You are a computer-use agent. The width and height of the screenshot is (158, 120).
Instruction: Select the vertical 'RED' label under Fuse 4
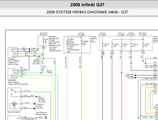(x=111, y=57)
